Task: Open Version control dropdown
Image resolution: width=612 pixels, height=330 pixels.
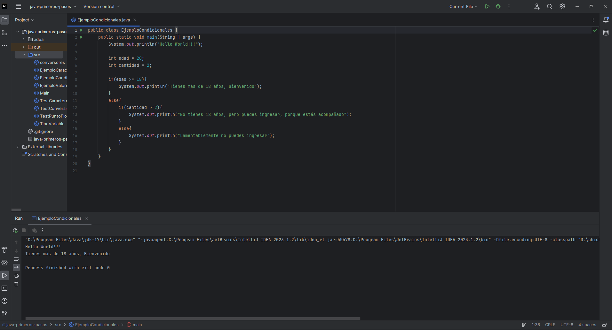Action: pos(101,6)
